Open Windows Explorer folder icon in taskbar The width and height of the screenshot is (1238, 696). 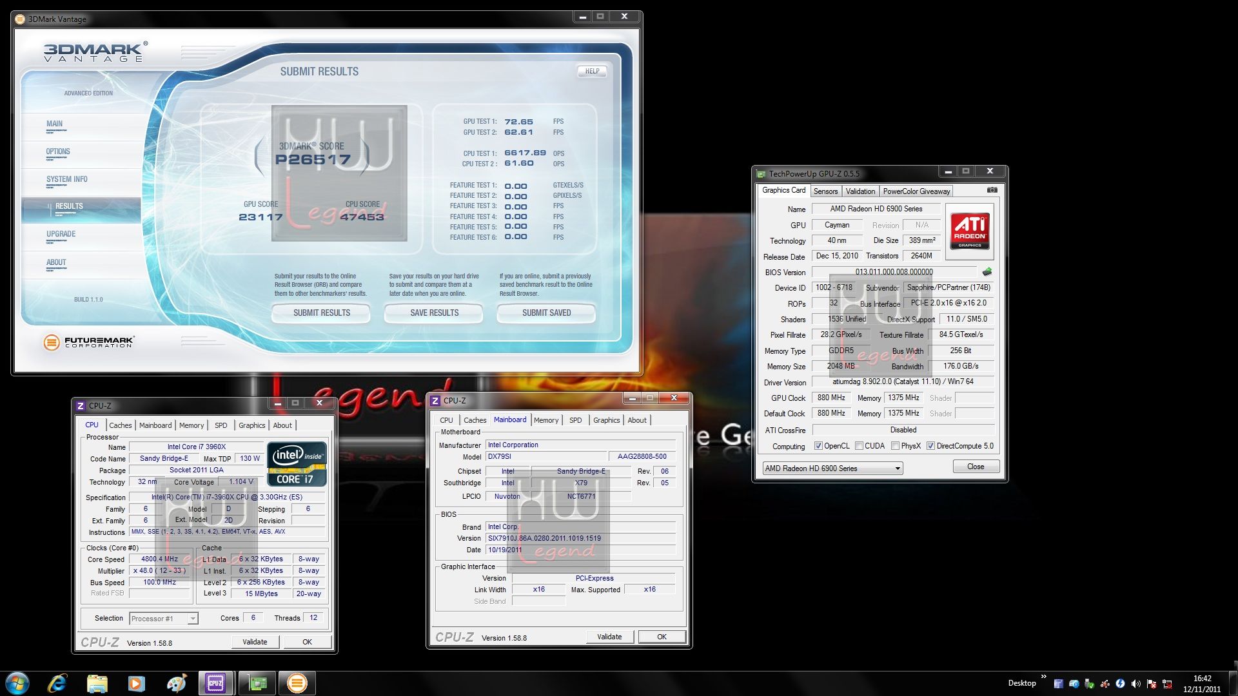click(x=97, y=683)
